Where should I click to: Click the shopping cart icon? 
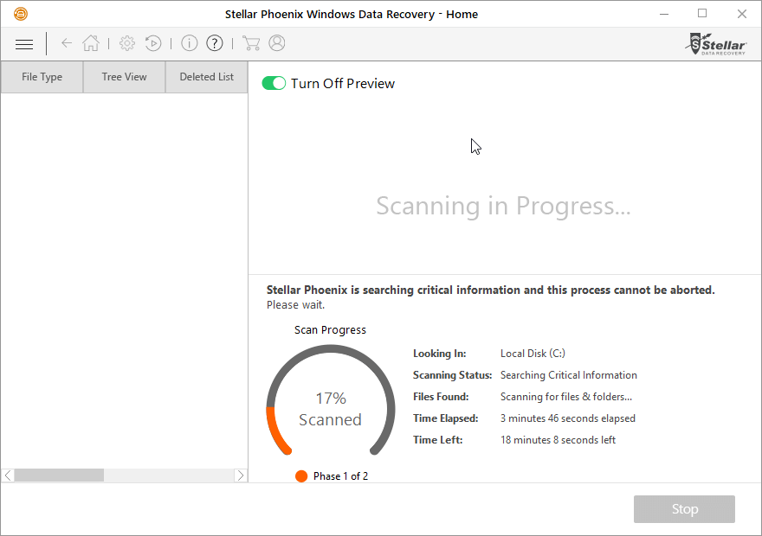[x=251, y=43]
